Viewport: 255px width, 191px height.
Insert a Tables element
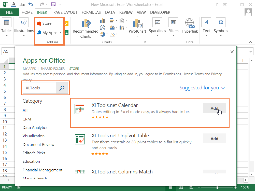tap(7, 27)
